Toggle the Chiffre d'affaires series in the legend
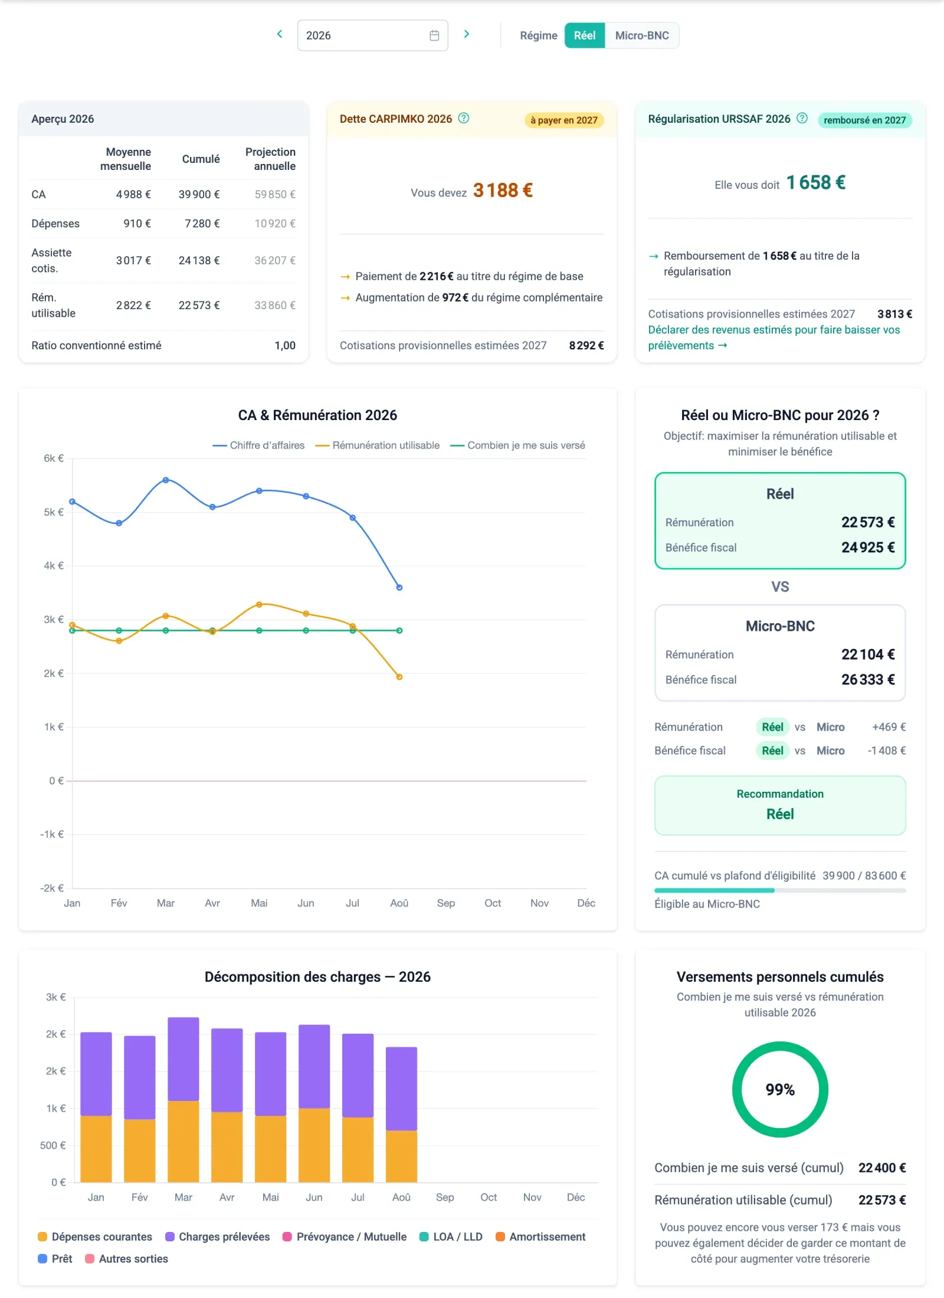 [258, 445]
